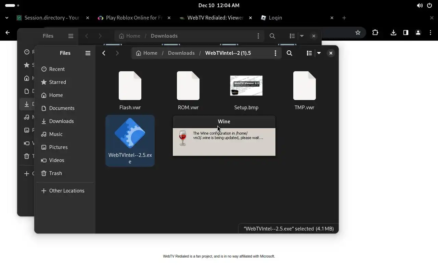
Task: Close the Login tab
Action: (332, 18)
